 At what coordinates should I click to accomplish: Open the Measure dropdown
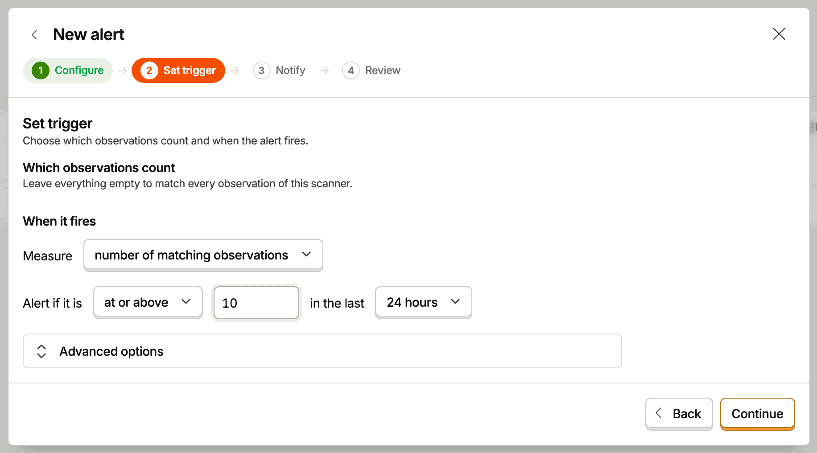[x=203, y=255]
